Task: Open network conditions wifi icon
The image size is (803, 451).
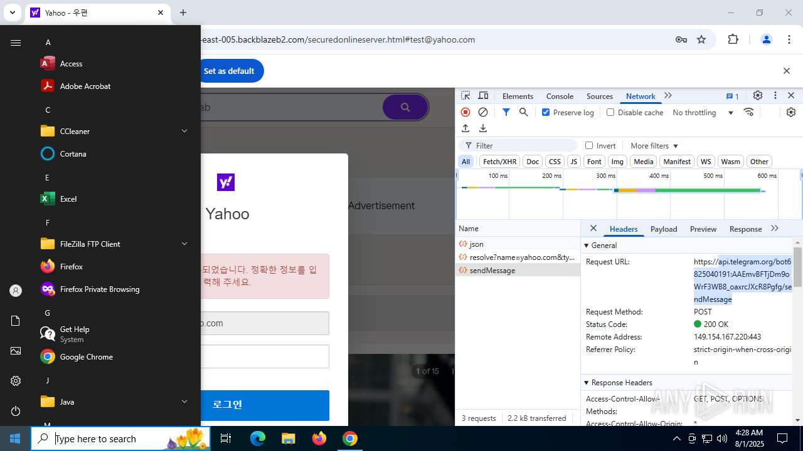Action: pos(748,112)
